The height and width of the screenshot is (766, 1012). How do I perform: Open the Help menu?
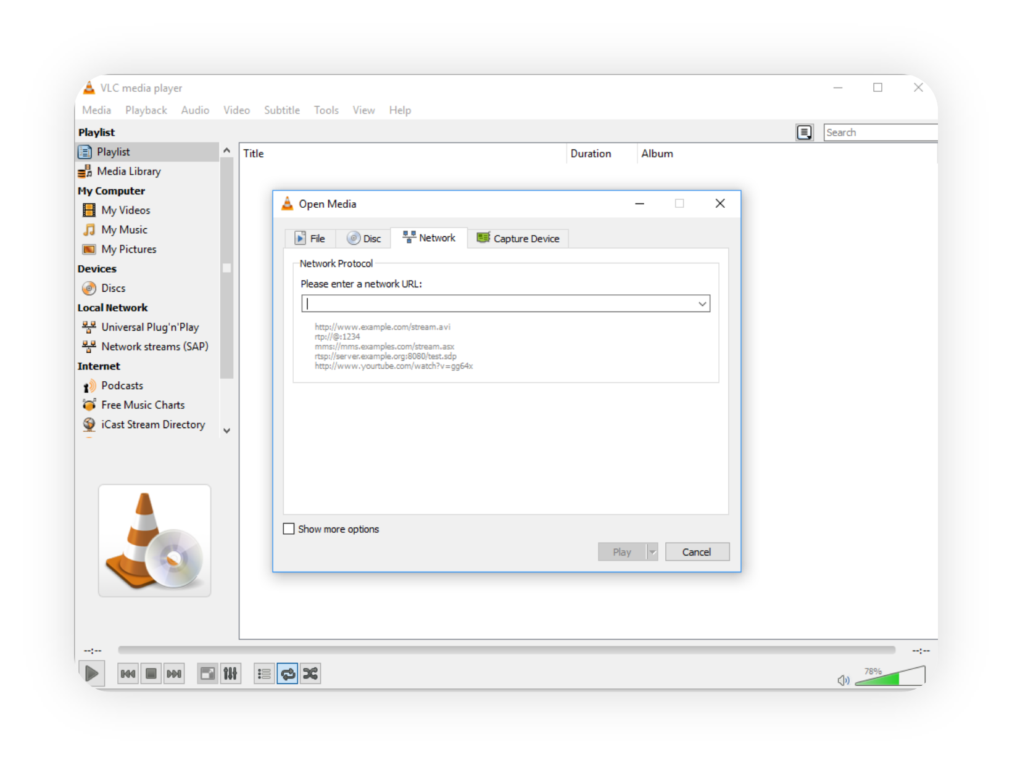[400, 110]
